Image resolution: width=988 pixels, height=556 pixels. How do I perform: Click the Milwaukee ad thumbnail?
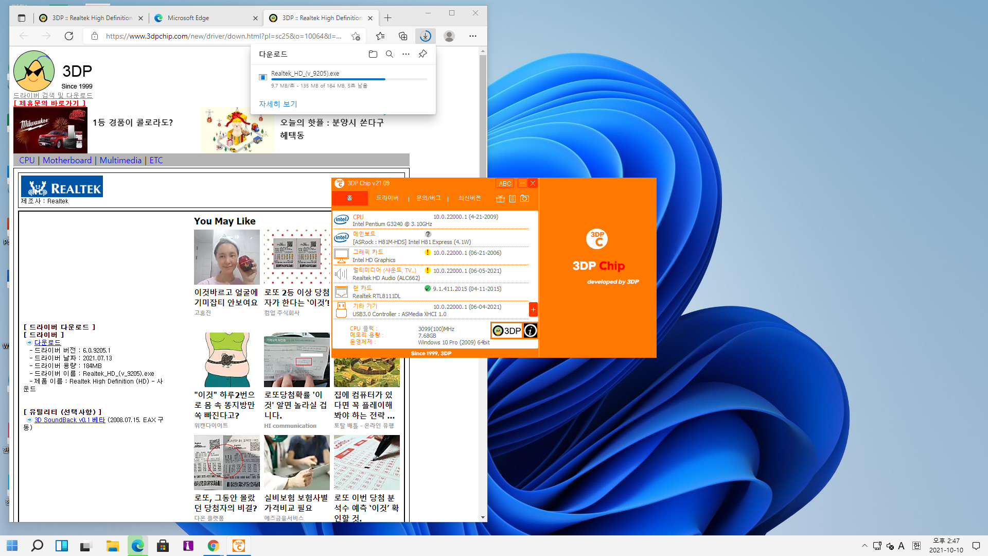pyautogui.click(x=50, y=130)
